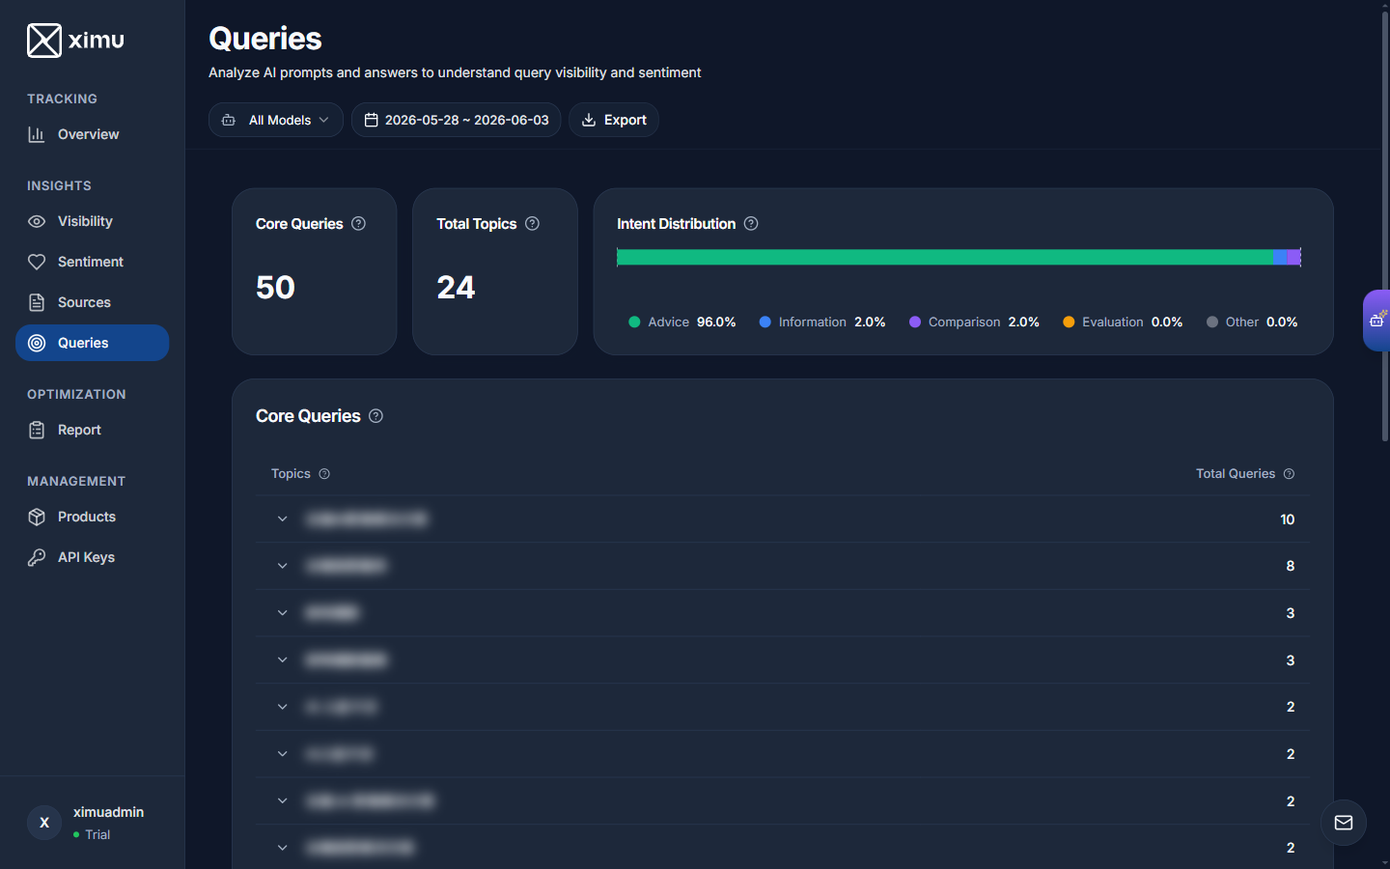Click the download icon on Export
Viewport: 1390px width, 869px height.
coord(589,120)
